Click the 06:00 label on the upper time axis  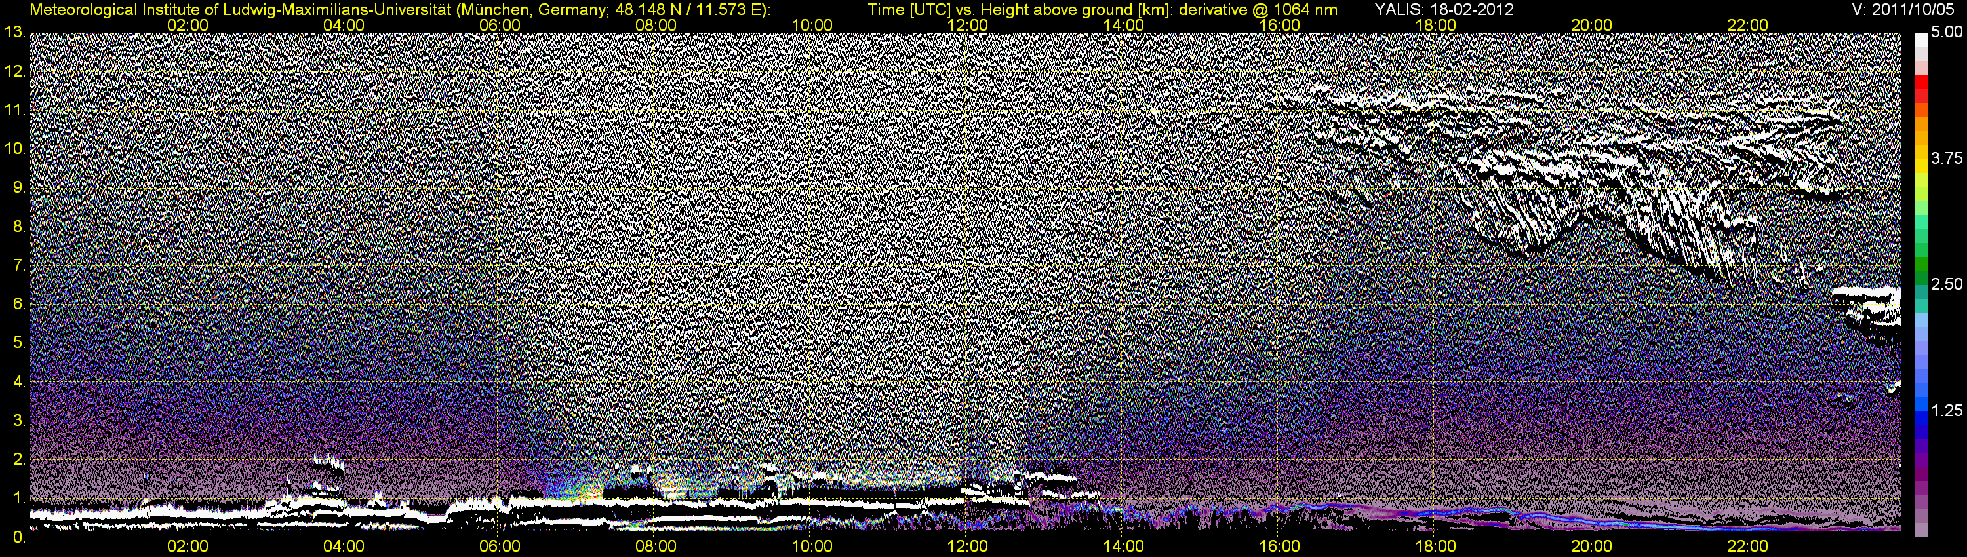pos(500,26)
